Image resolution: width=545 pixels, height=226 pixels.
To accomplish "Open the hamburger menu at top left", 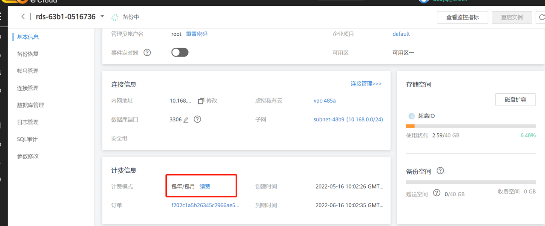I will 1,17.
